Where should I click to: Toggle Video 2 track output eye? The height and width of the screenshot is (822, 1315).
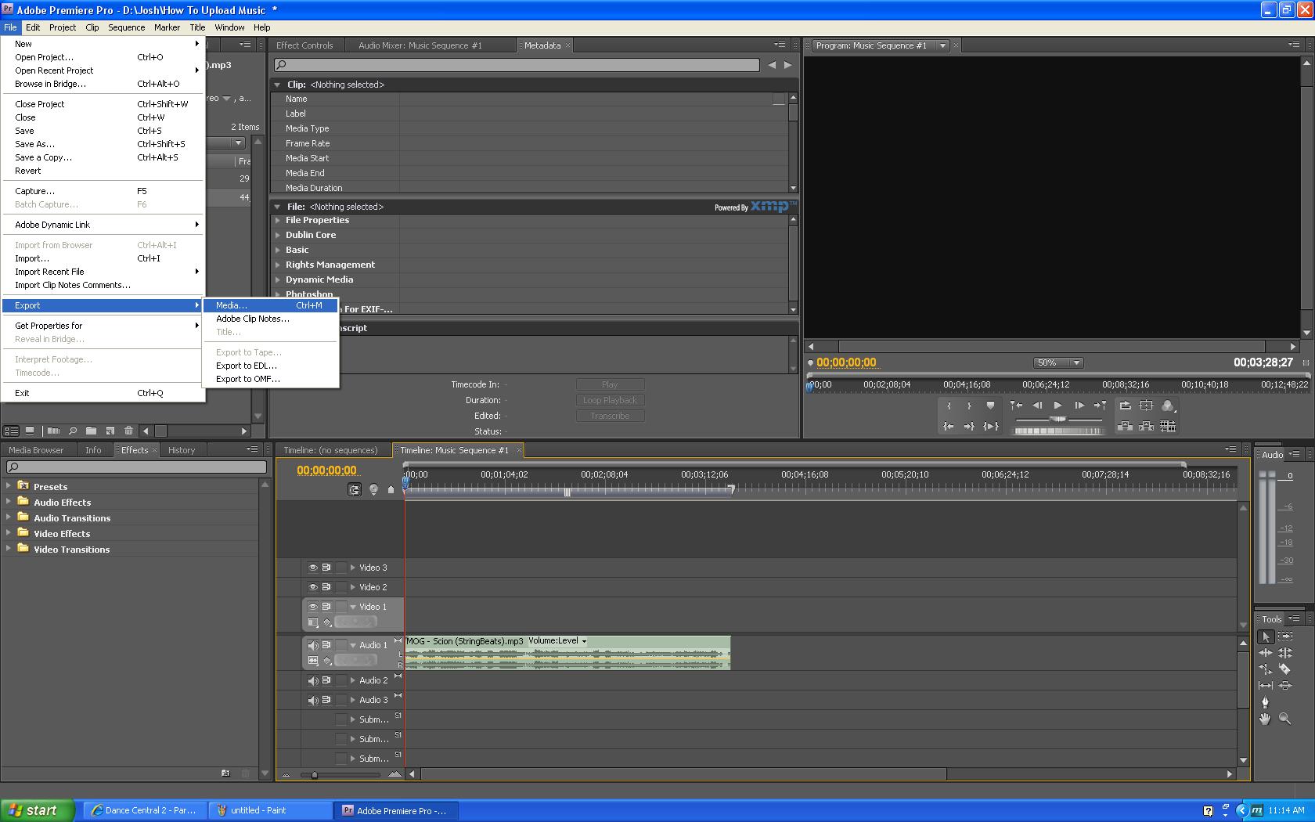[x=312, y=587]
